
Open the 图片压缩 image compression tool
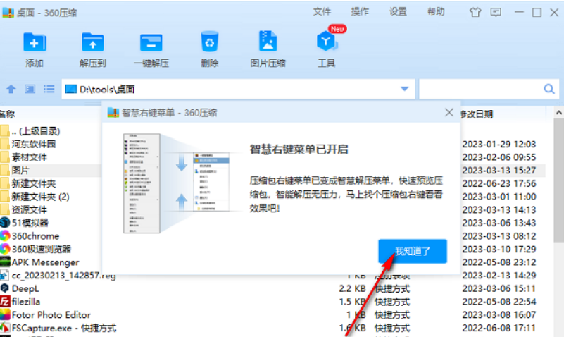click(268, 41)
